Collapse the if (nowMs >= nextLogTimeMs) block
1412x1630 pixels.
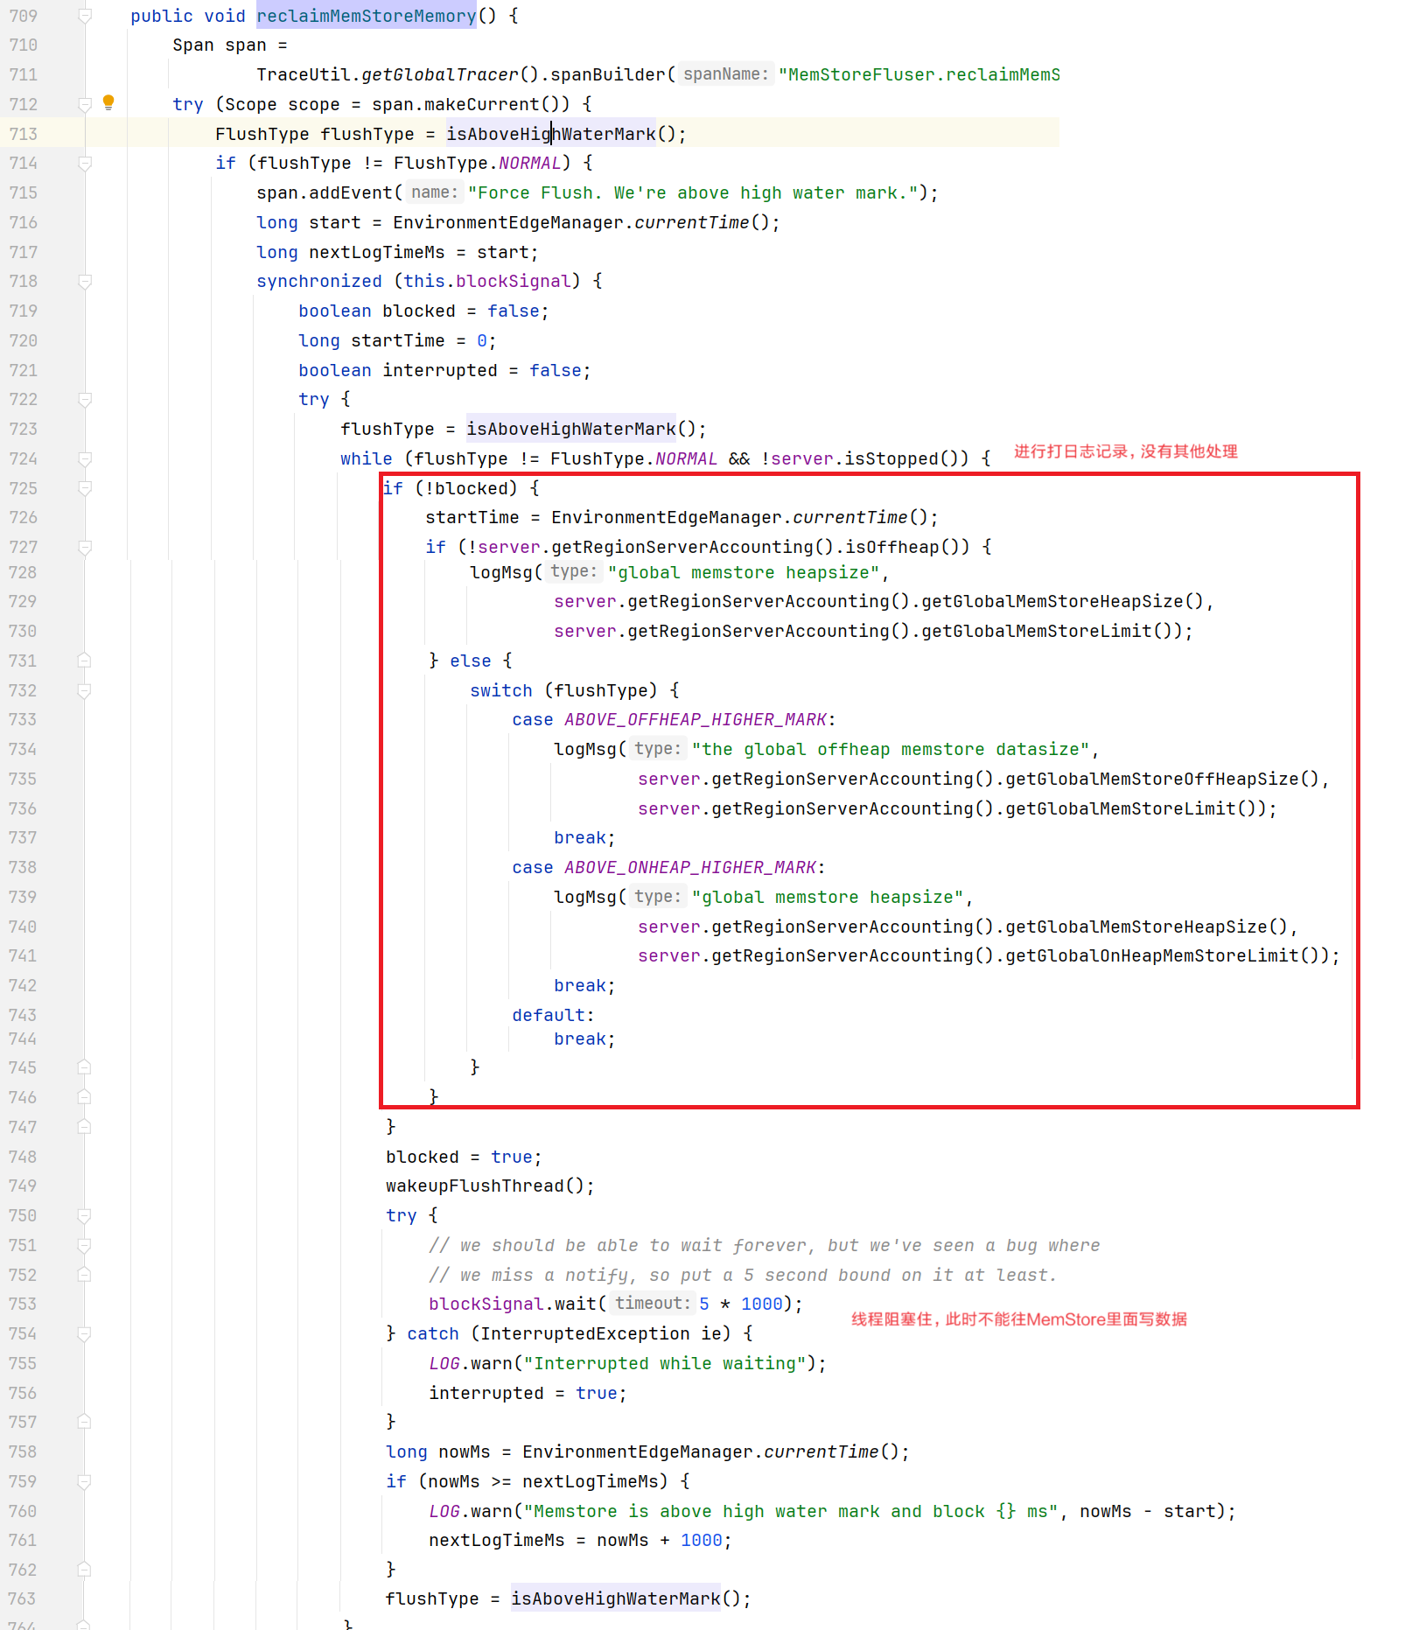(x=85, y=1482)
